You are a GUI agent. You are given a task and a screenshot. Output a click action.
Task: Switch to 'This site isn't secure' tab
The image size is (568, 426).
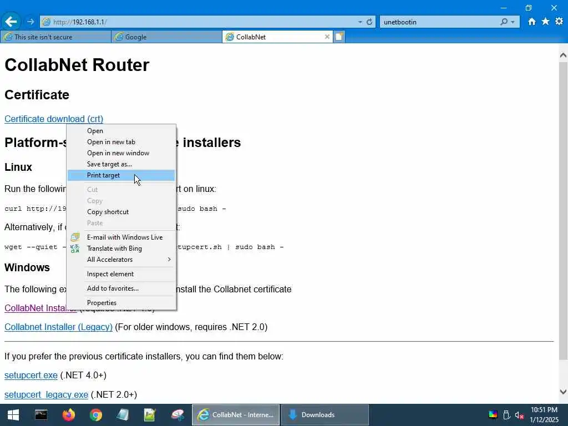coord(56,37)
